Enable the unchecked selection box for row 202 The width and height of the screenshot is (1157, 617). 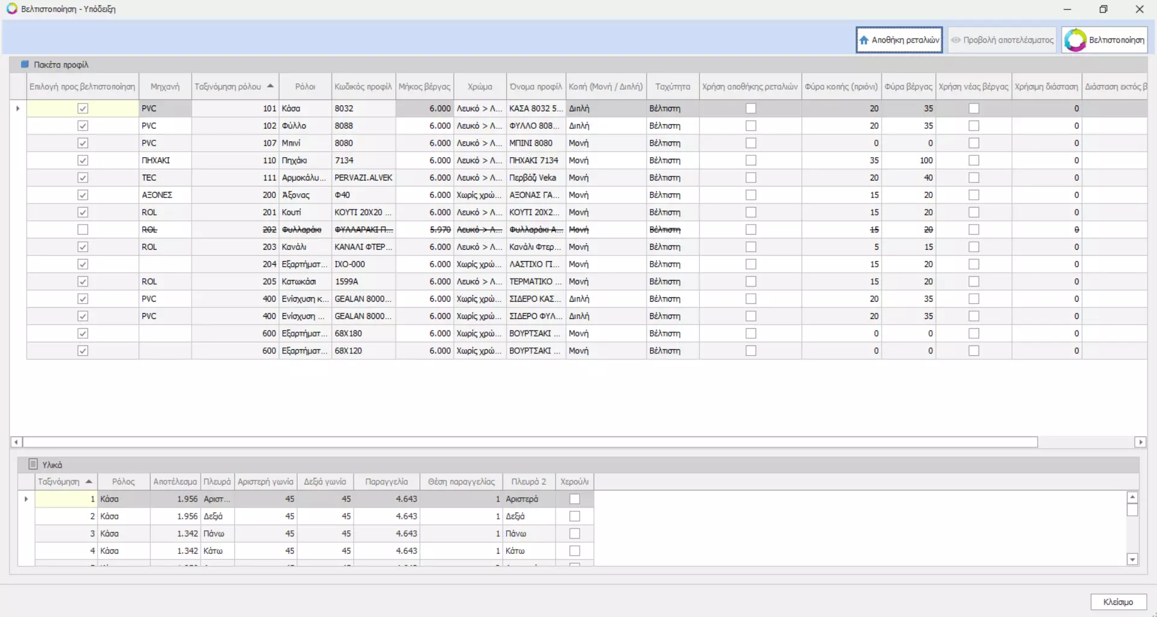click(x=83, y=230)
